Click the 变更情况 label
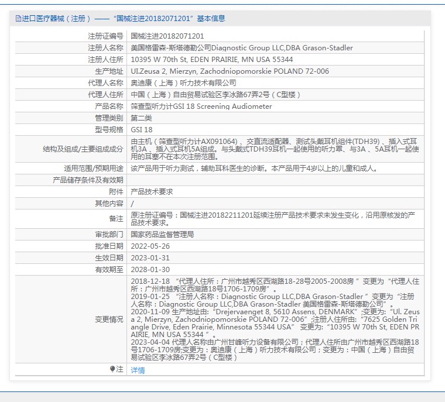 (x=109, y=319)
